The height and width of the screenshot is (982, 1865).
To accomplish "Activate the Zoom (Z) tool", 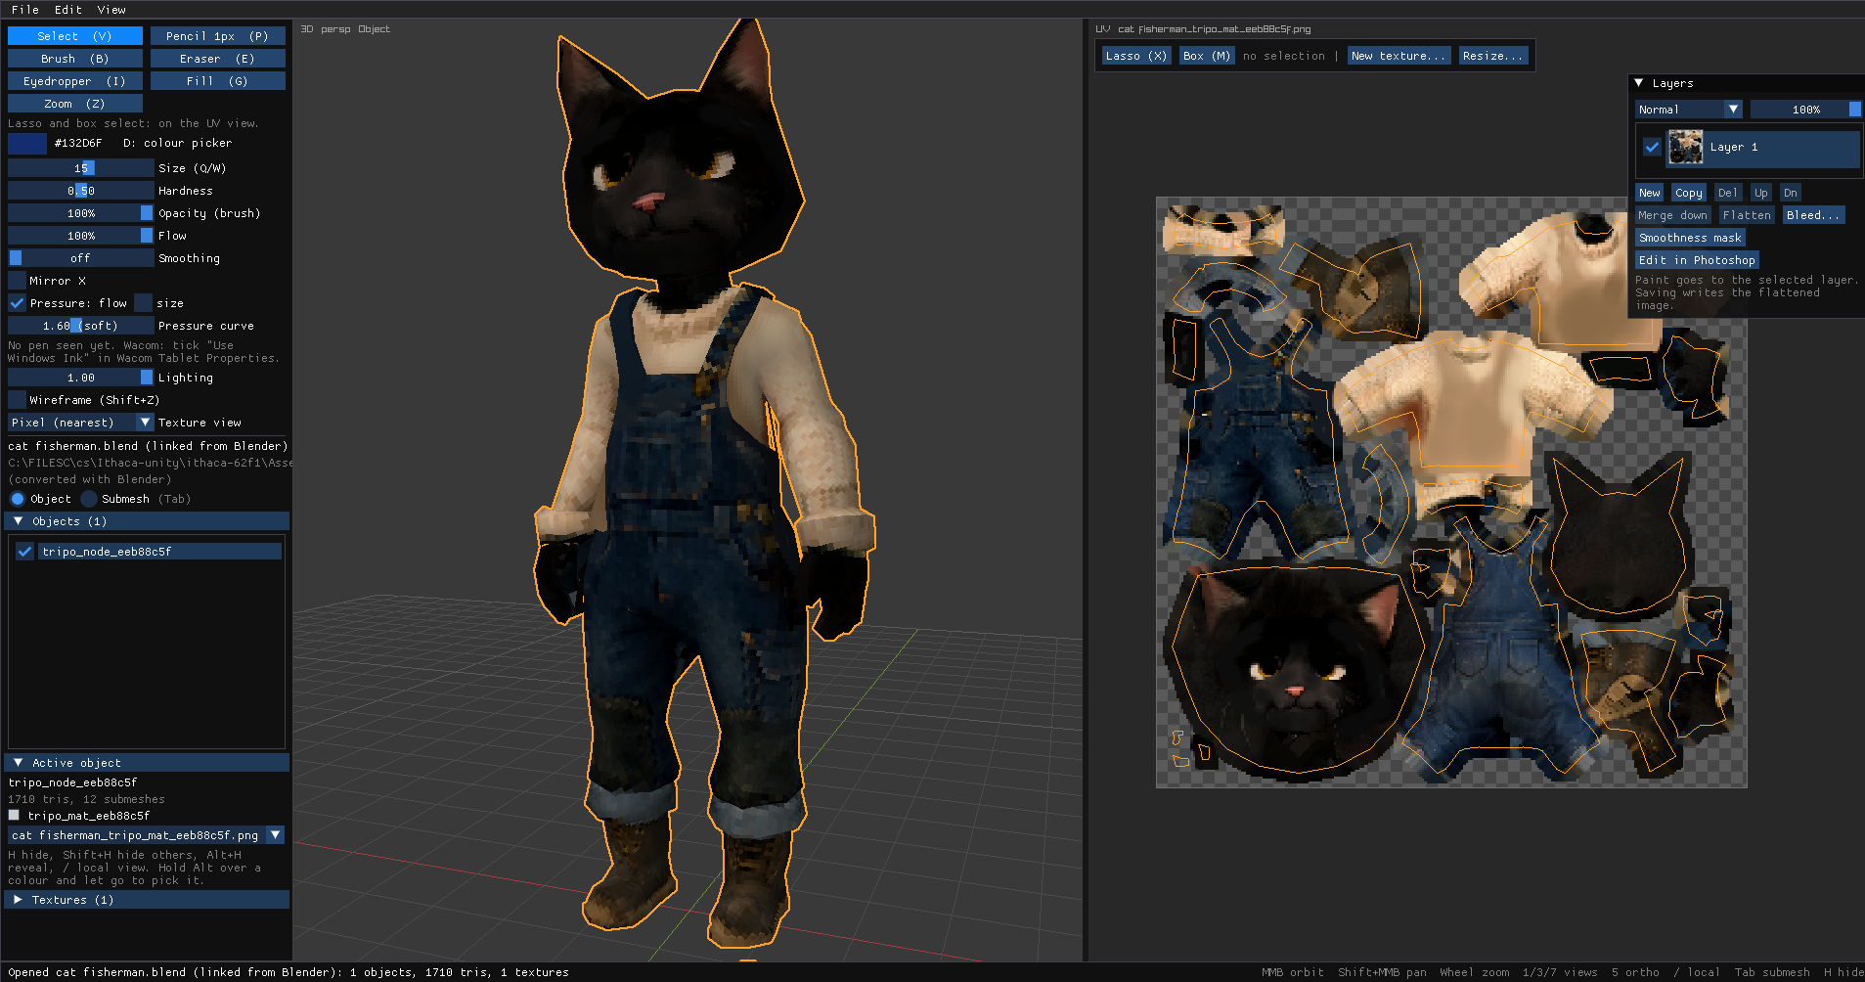I will (x=75, y=104).
